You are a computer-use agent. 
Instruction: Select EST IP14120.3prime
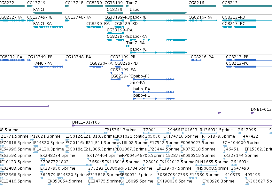(49, 149)
